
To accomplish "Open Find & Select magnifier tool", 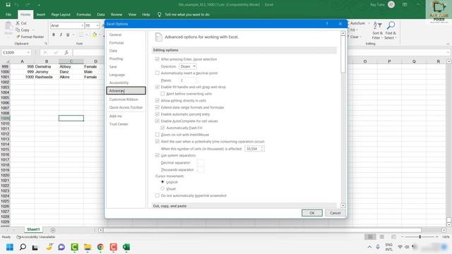I will [x=391, y=30].
